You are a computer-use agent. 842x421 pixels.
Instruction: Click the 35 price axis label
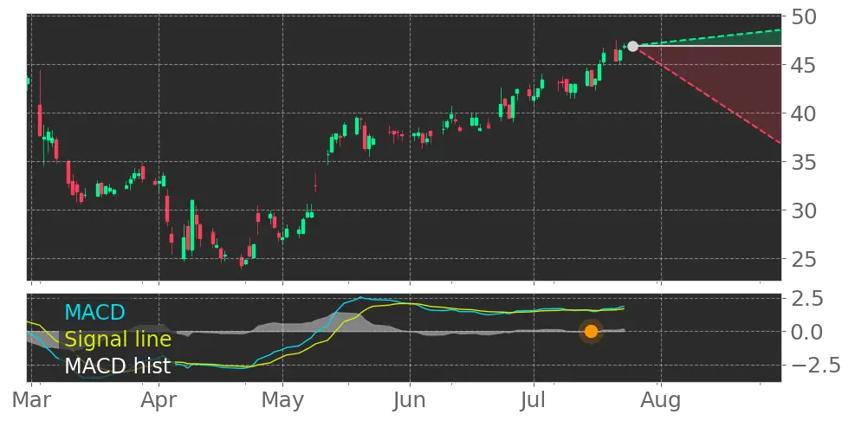click(804, 162)
